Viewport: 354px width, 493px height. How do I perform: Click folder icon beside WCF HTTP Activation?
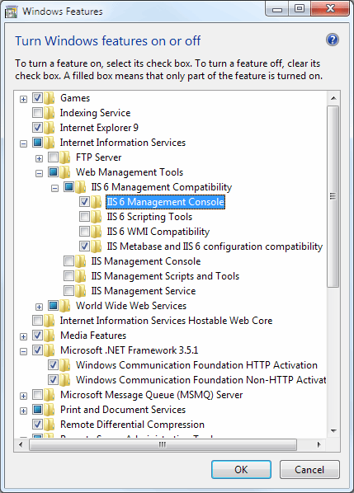65,365
